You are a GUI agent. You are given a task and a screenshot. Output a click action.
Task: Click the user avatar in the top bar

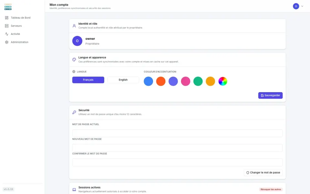296,6
